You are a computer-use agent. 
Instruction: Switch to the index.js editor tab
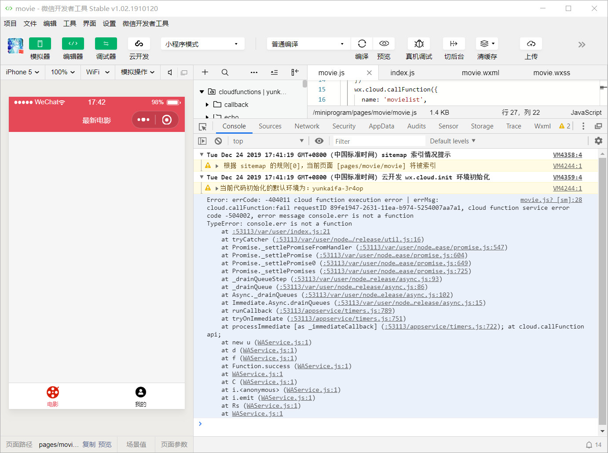(403, 73)
